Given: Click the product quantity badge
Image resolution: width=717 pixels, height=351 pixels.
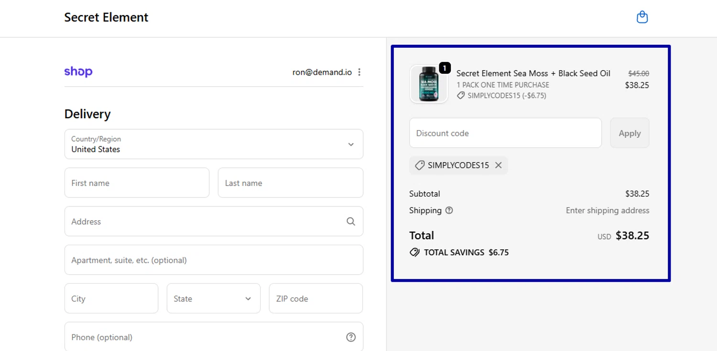Looking at the screenshot, I should (x=445, y=68).
